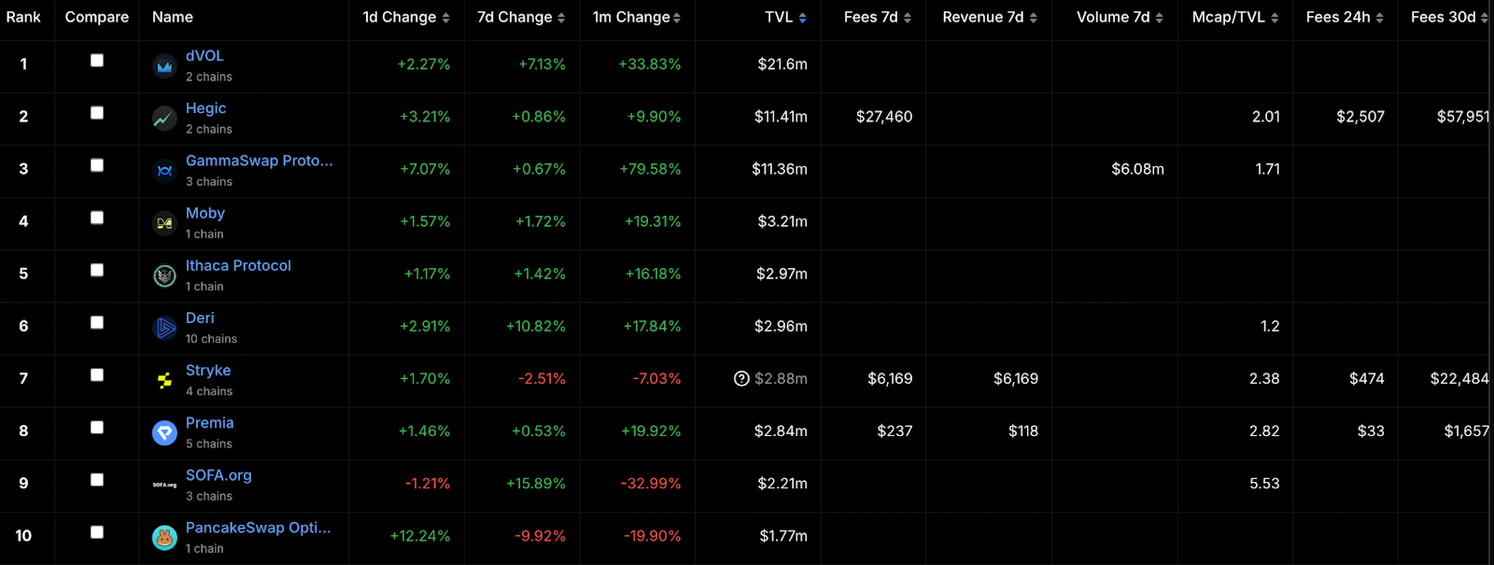Click the GammaSwap Protocol logo icon
The width and height of the screenshot is (1494, 565).
(164, 171)
